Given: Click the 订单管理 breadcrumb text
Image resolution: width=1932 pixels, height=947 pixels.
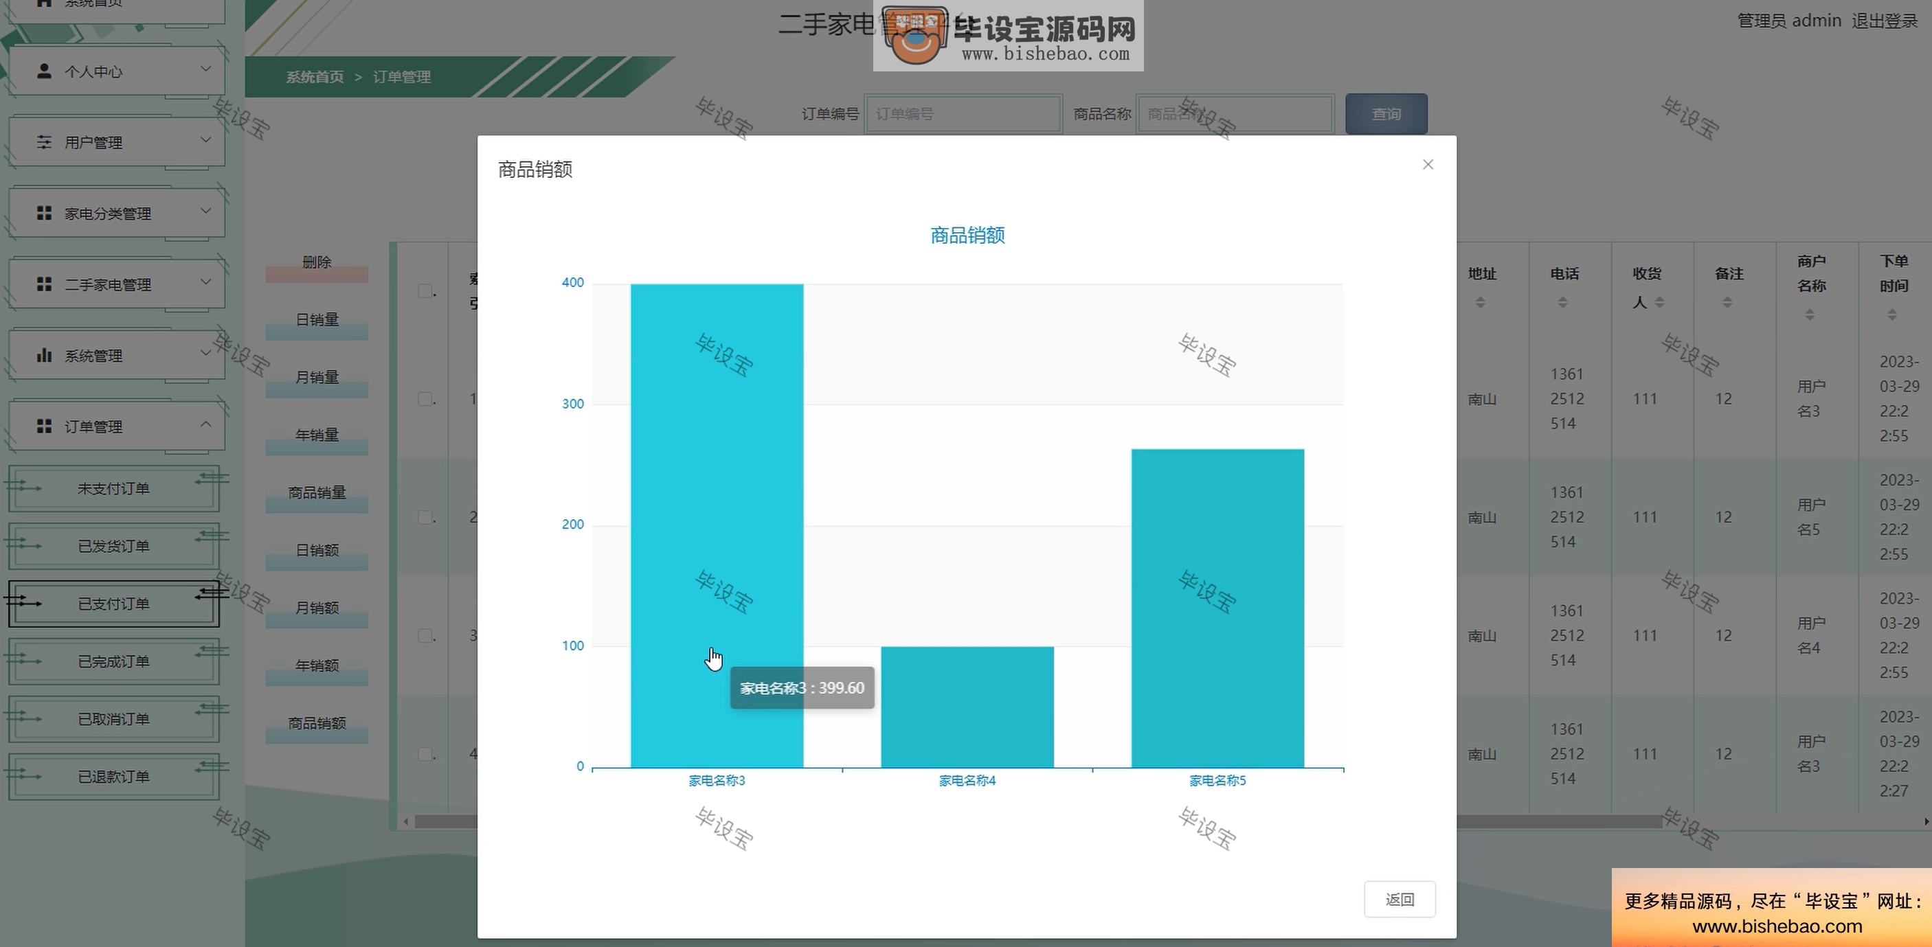Looking at the screenshot, I should [401, 77].
